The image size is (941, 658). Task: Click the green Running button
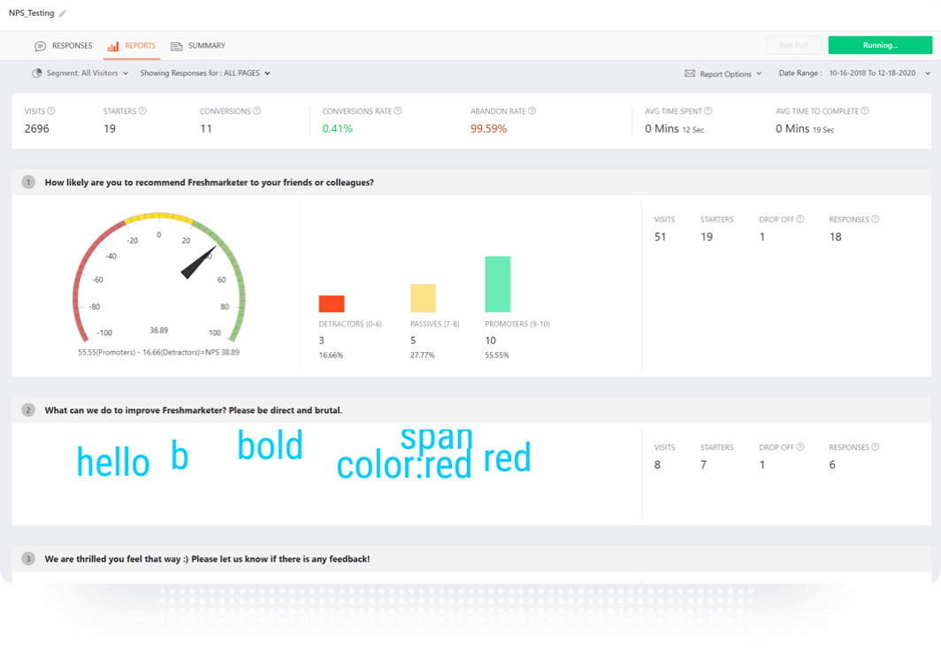[x=879, y=45]
